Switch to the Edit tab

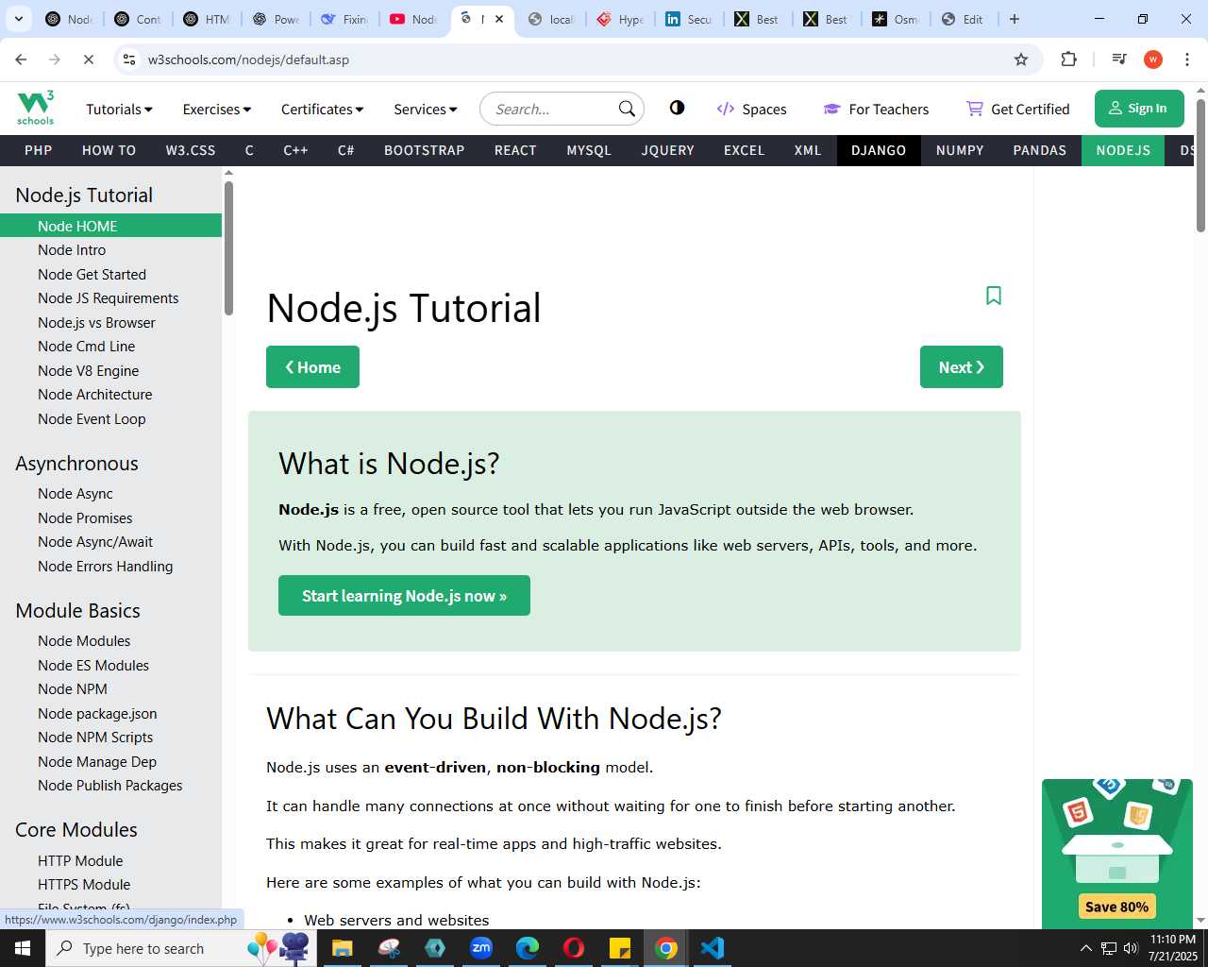click(x=965, y=19)
